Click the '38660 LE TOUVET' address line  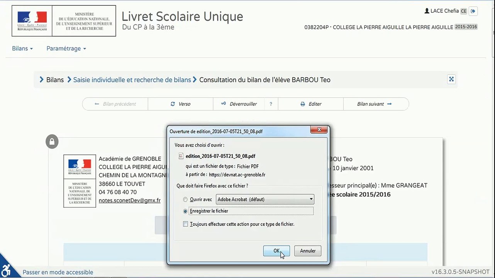pos(122,184)
